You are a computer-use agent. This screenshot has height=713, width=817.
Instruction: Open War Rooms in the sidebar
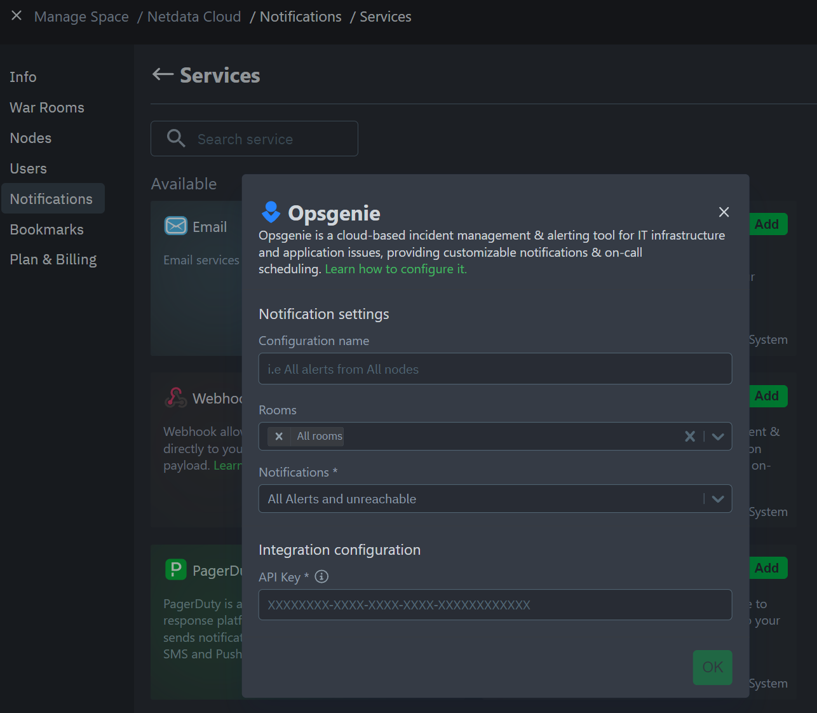coord(47,108)
